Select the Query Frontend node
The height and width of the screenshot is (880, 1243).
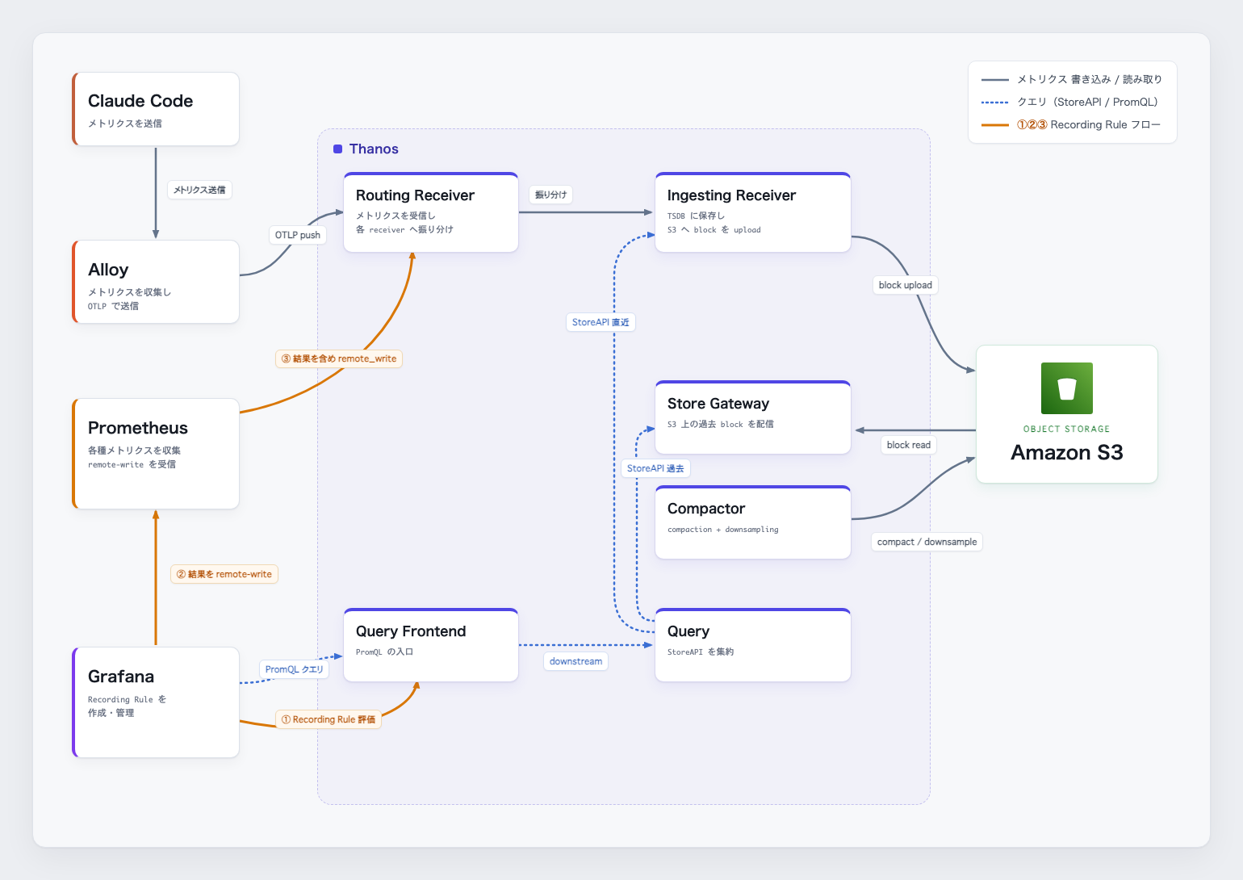coord(431,645)
